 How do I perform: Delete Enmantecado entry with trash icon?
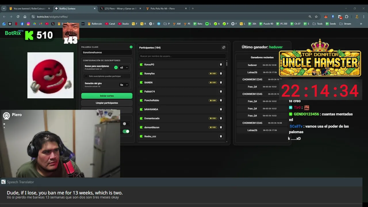[221, 118]
